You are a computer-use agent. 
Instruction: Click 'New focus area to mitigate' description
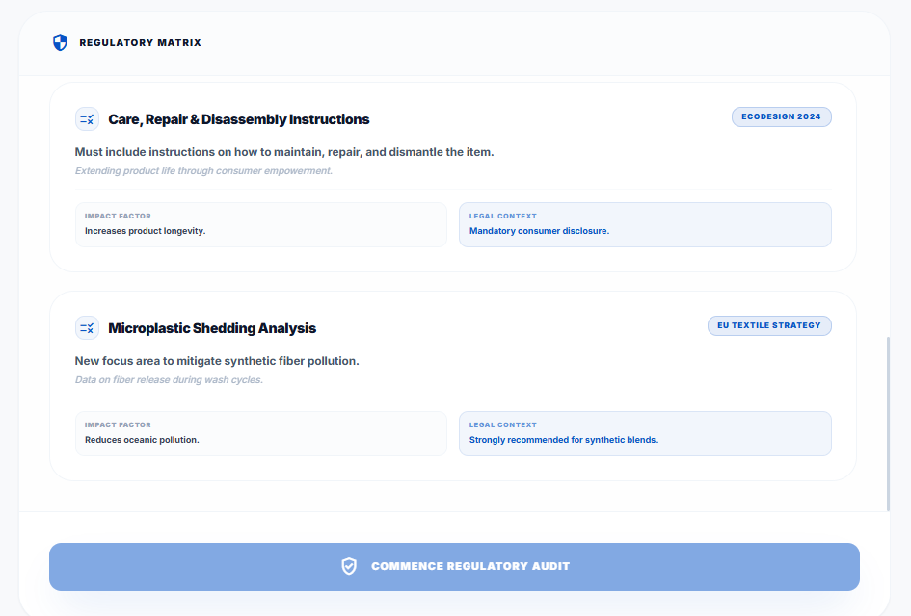pos(217,361)
